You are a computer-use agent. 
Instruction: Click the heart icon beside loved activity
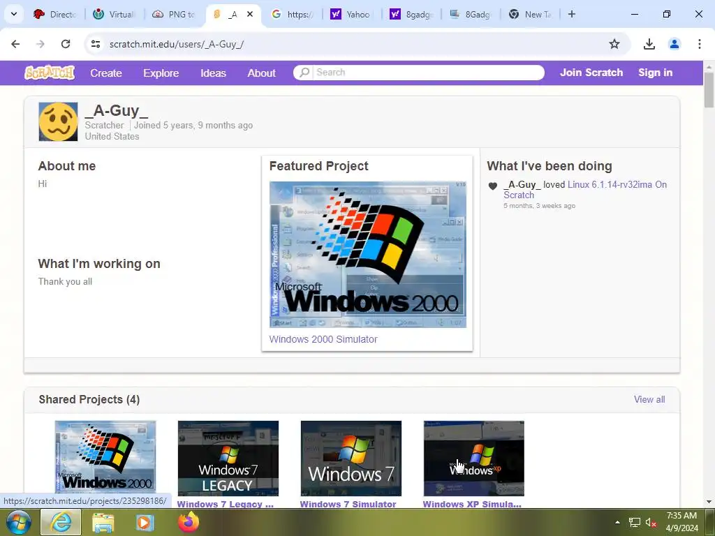492,186
